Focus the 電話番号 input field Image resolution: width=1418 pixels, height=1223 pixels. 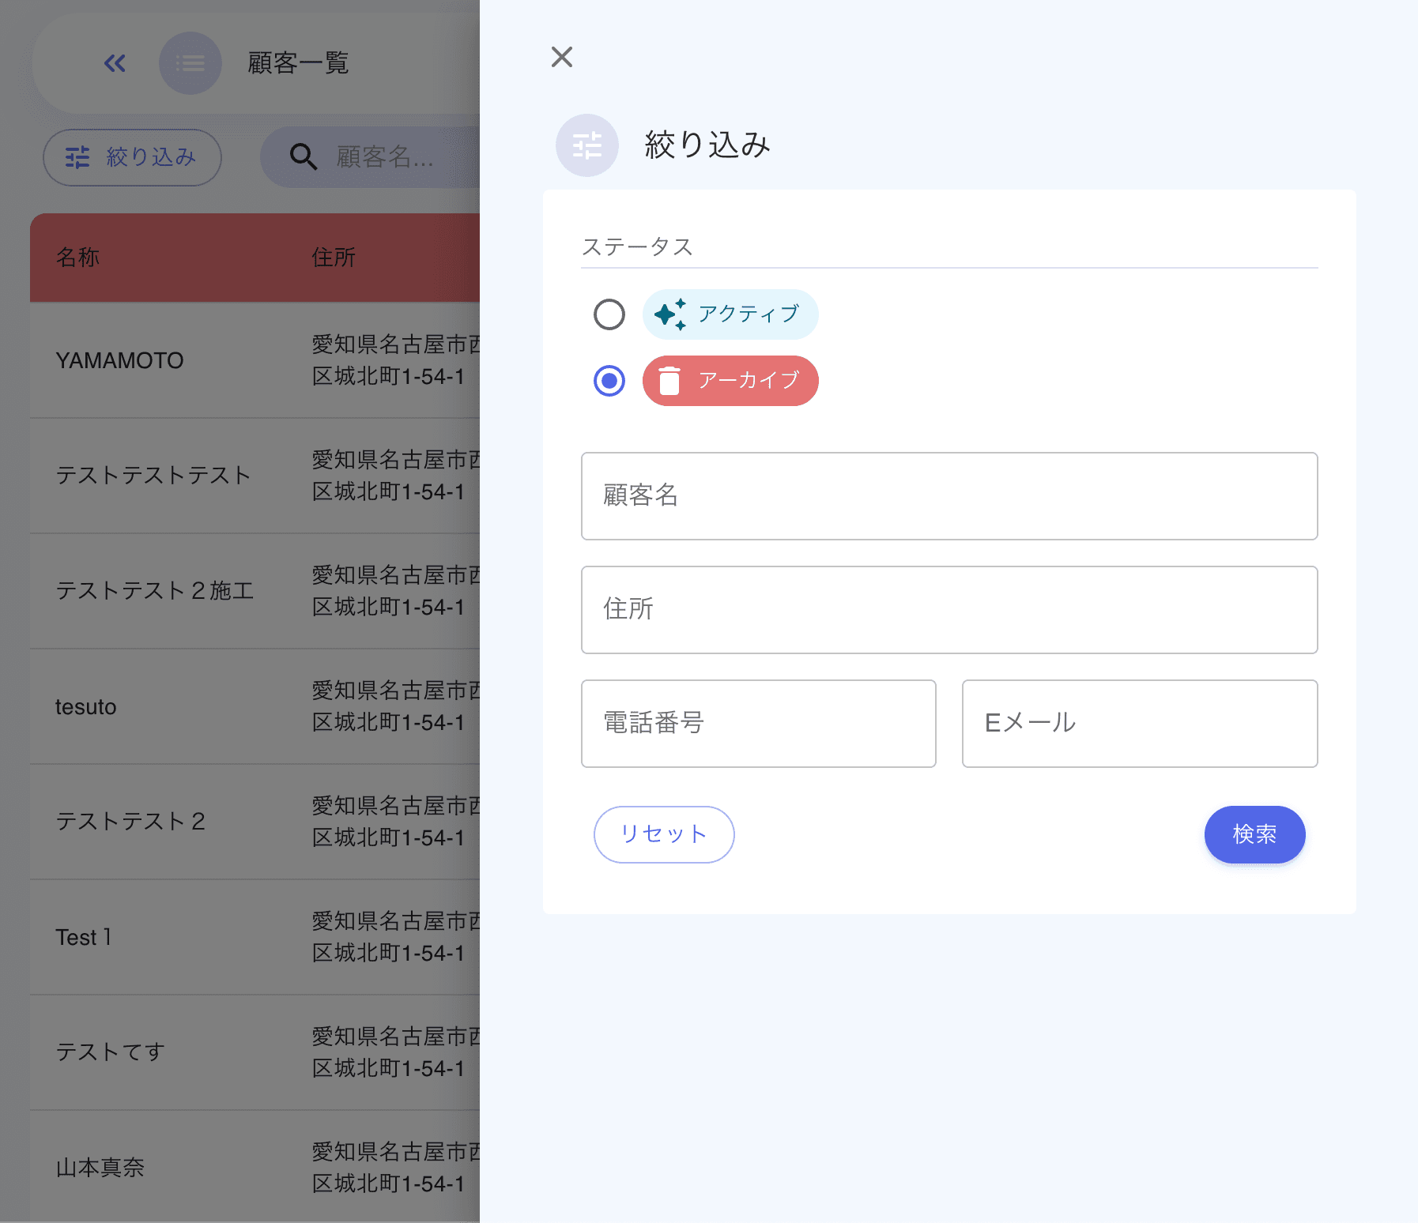757,724
